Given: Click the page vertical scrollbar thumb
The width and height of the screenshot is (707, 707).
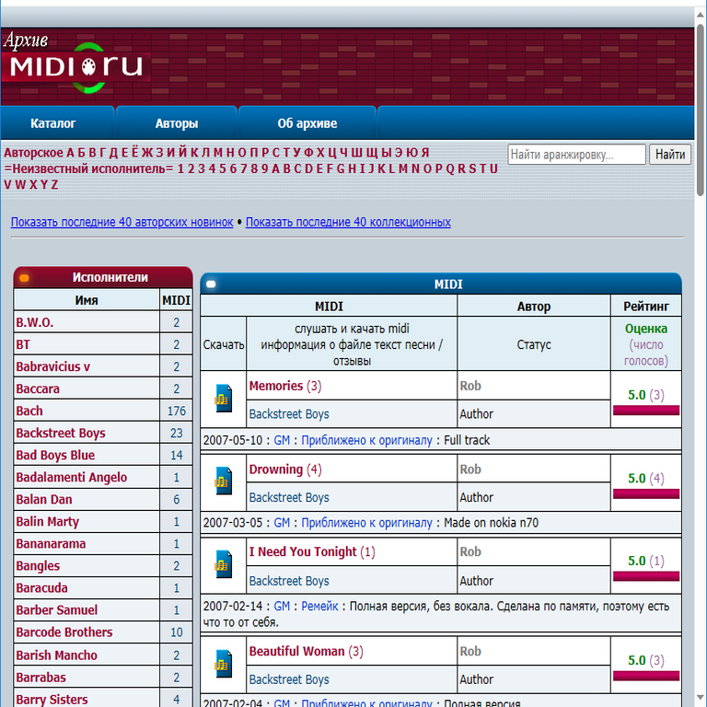Looking at the screenshot, I should [701, 110].
